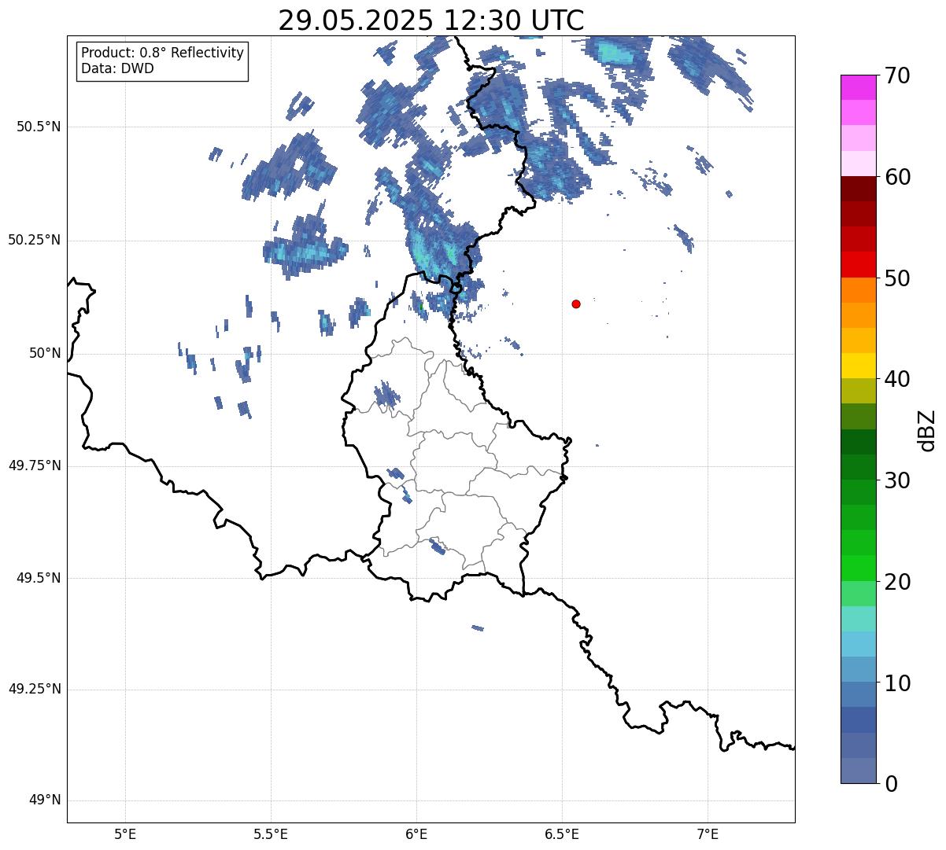Click the red station marker dot
The width and height of the screenshot is (946, 850).
tap(576, 304)
